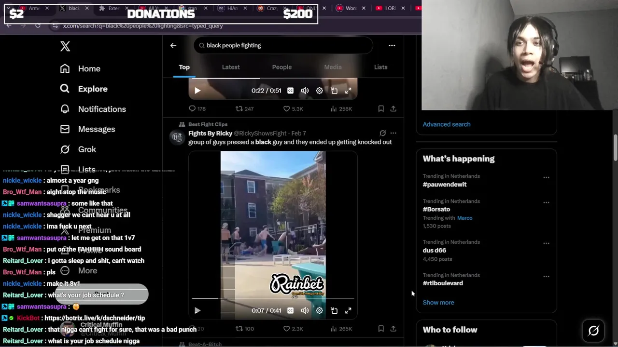Repost the post with 247 reposts
This screenshot has width=618, height=347.
(x=244, y=109)
